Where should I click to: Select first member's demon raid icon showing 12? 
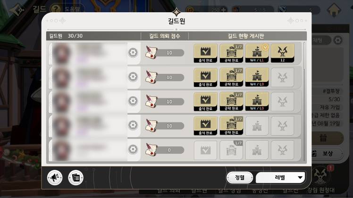283,53
